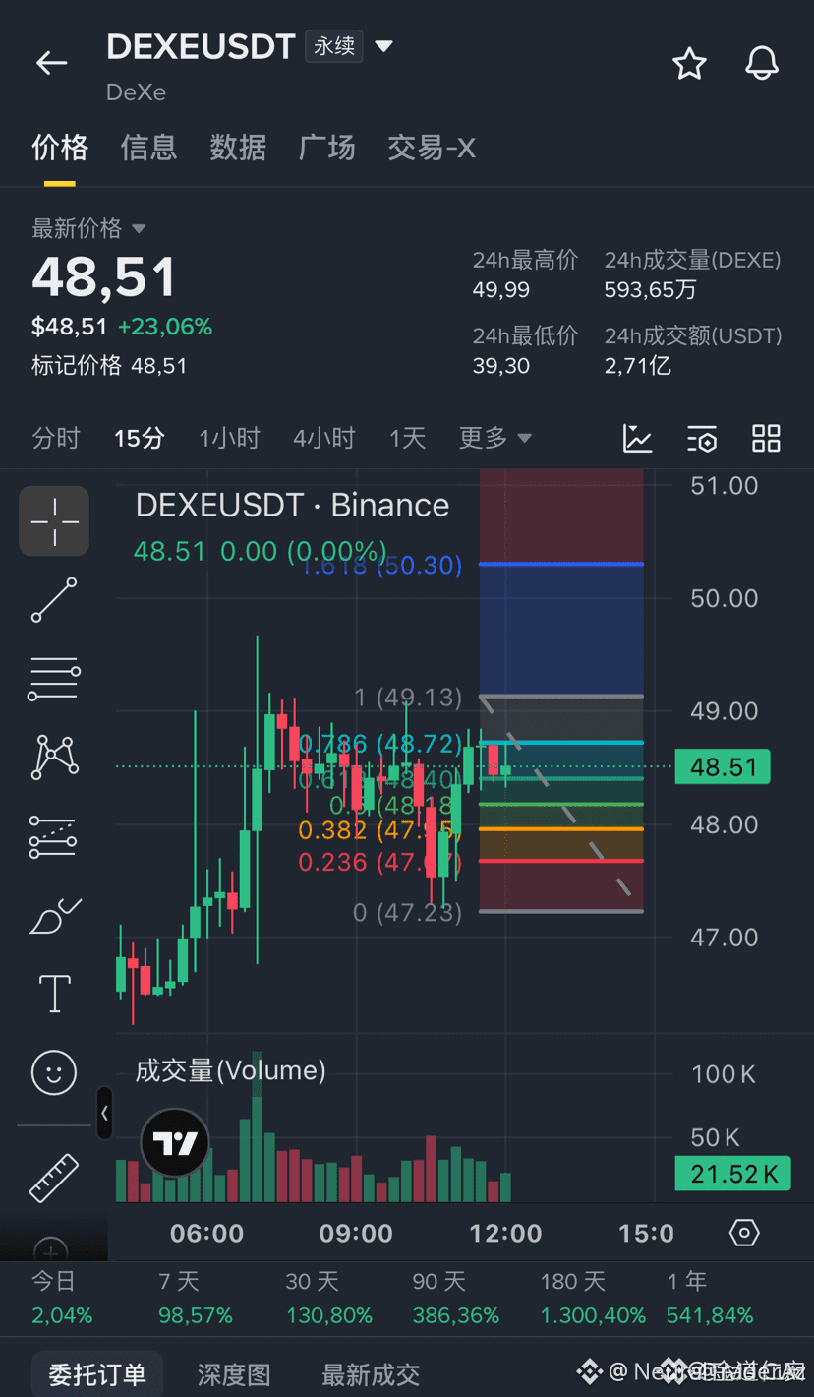Open the 最新成交 tab

[371, 1374]
